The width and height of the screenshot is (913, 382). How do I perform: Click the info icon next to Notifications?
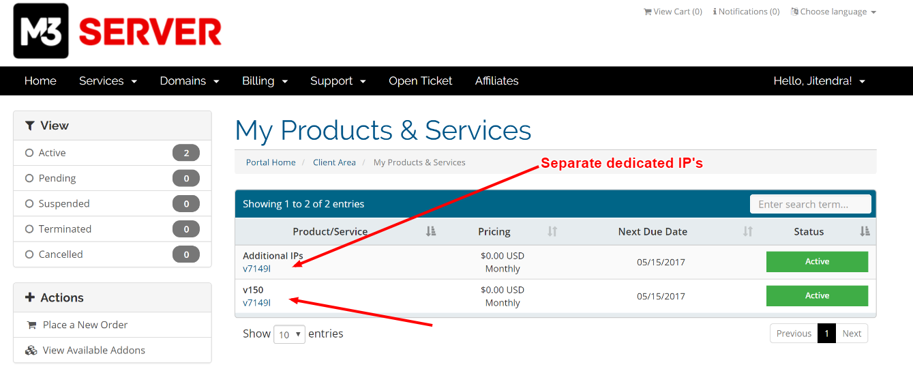(x=715, y=12)
